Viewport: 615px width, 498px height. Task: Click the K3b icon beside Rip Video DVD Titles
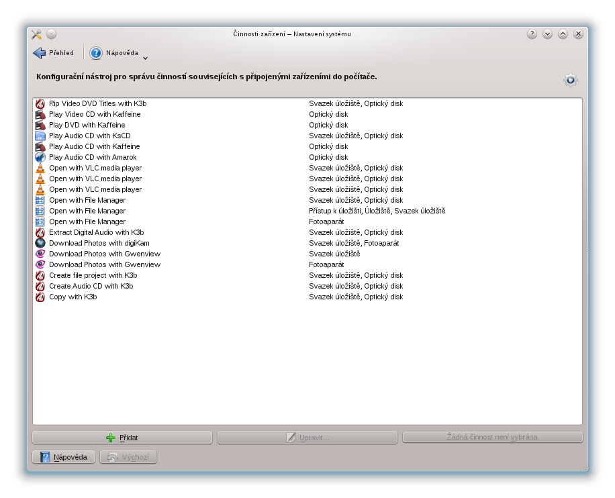pyautogui.click(x=40, y=103)
